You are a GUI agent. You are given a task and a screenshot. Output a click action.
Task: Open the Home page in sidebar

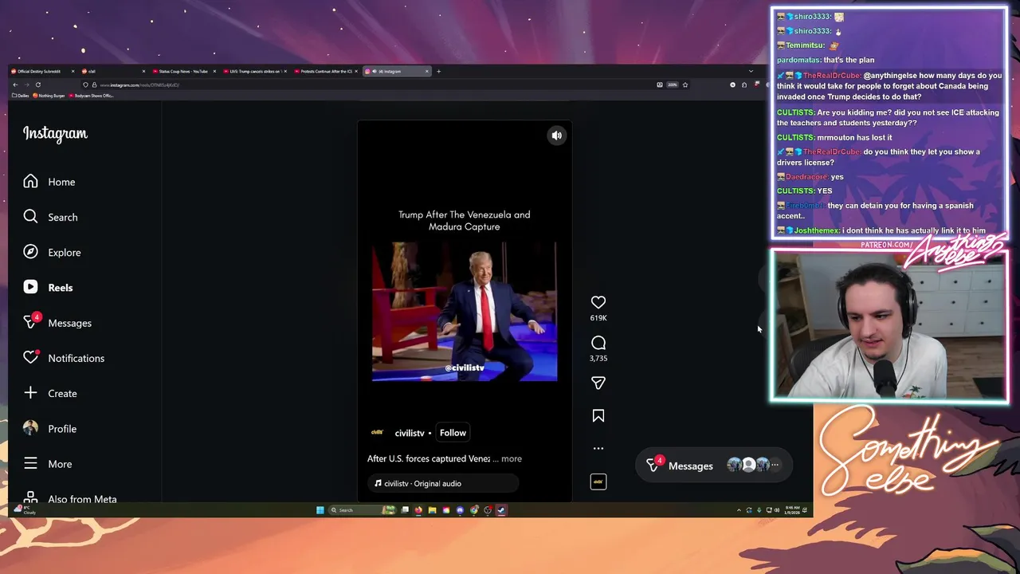point(49,182)
